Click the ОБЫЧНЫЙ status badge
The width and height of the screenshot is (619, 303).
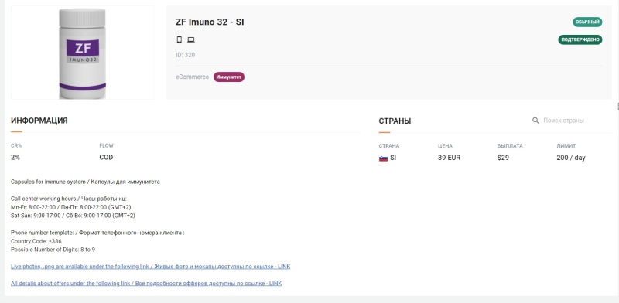tap(587, 22)
